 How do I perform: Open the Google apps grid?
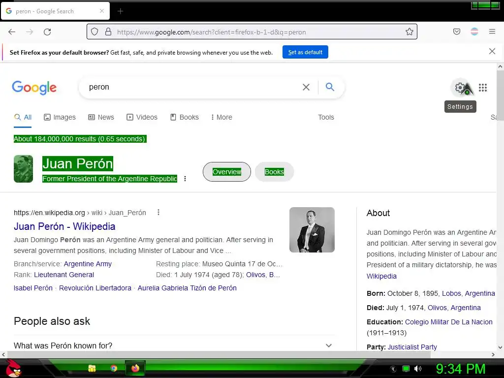[x=482, y=88]
